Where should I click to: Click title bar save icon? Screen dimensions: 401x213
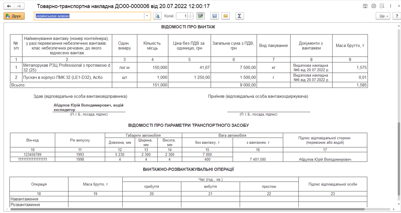tap(365, 6)
